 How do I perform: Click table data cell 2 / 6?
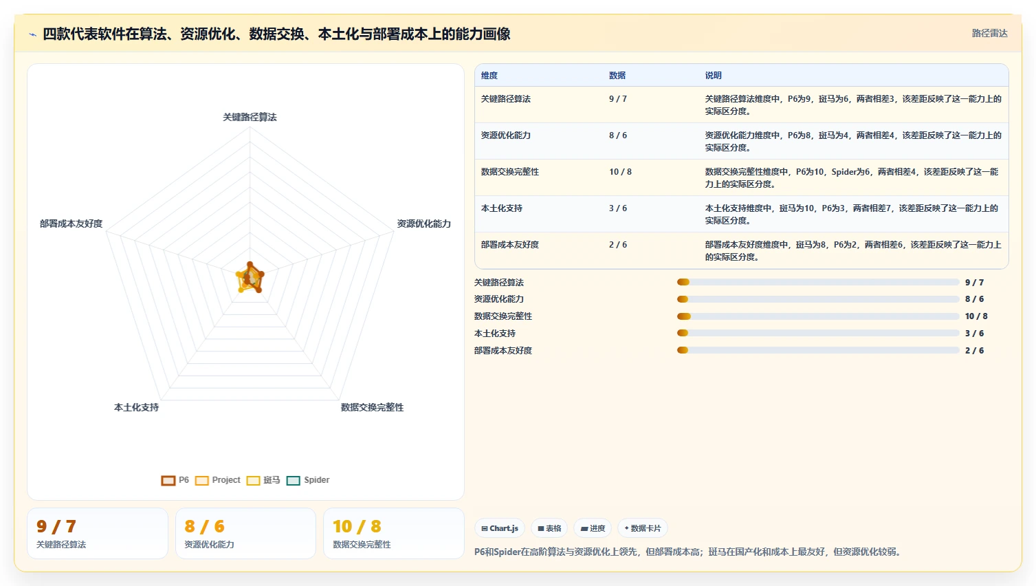coord(618,245)
